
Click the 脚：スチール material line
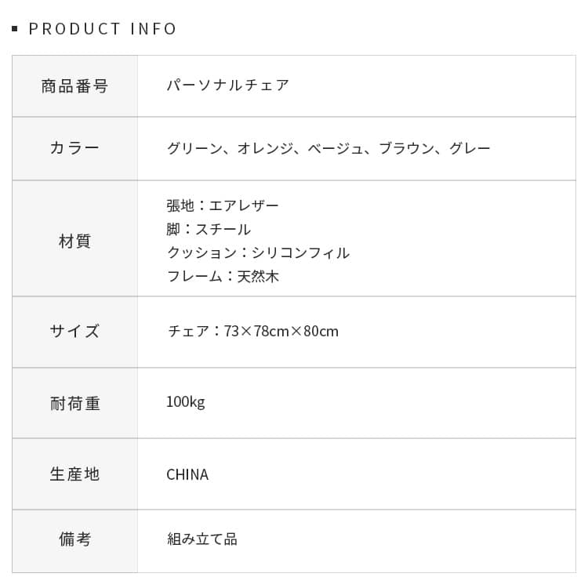tap(209, 229)
